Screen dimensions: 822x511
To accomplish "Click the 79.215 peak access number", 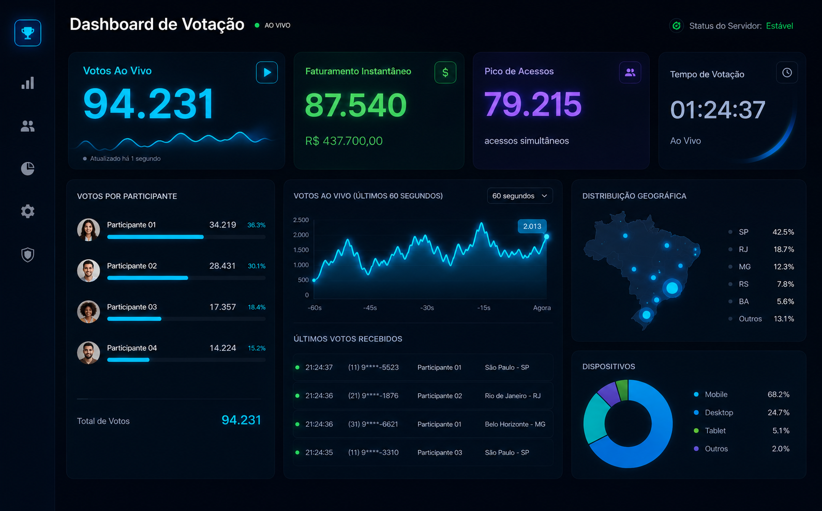I will [x=533, y=104].
